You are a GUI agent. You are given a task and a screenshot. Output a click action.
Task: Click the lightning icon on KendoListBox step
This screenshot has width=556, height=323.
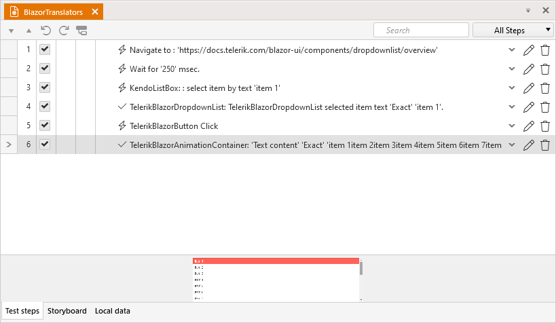122,88
